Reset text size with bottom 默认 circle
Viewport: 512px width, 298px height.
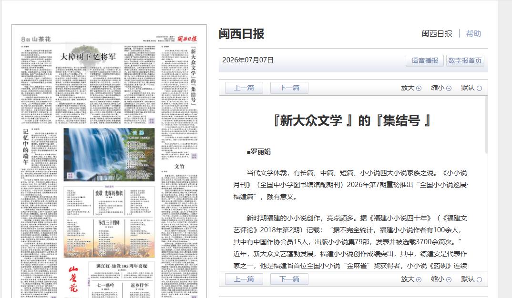click(479, 280)
